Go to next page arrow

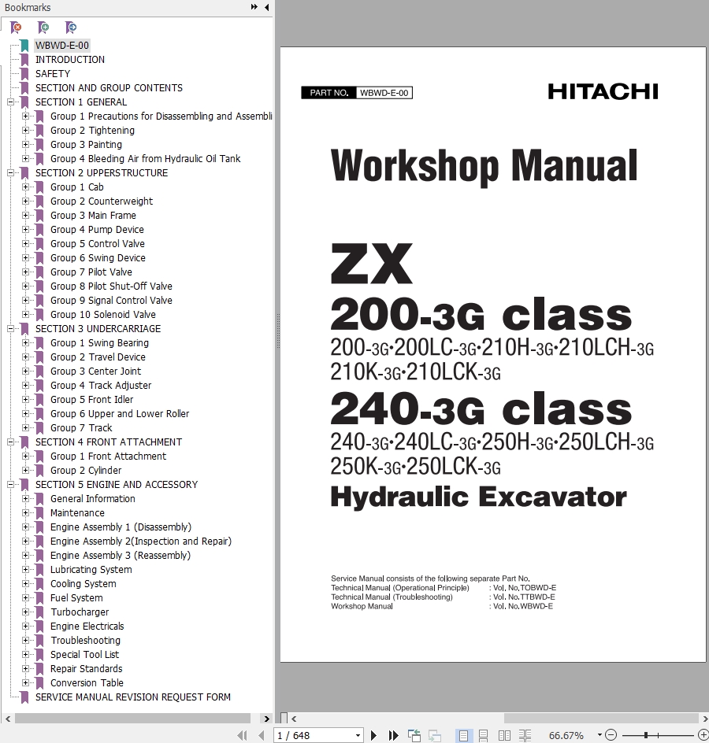373,735
